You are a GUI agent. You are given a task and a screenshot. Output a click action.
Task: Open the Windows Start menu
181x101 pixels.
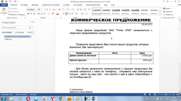point(3,98)
